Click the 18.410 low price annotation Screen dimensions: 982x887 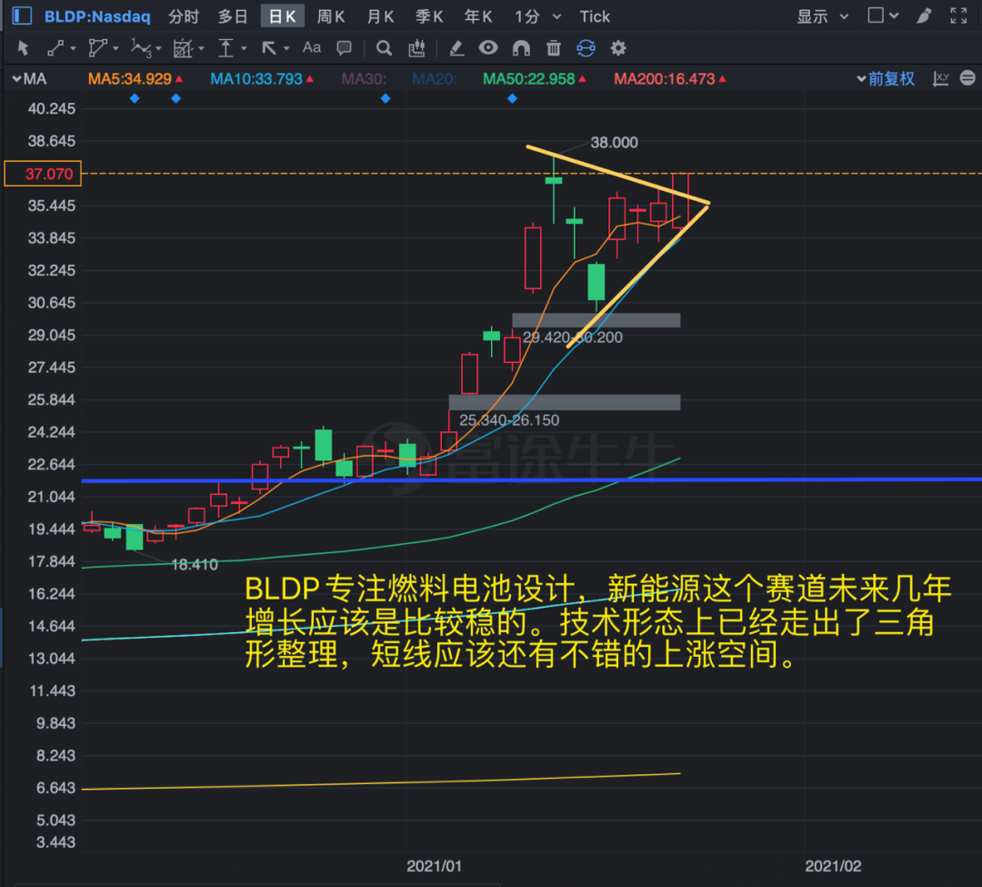[x=195, y=564]
